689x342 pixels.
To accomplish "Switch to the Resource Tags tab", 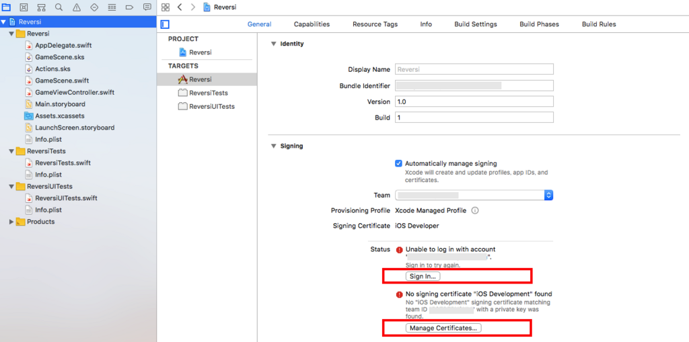I will tap(375, 24).
